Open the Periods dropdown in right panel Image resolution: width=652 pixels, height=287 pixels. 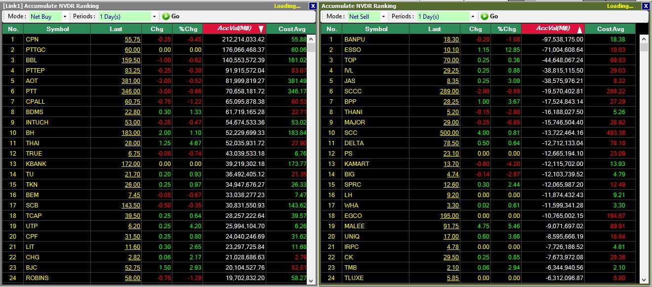[472, 16]
